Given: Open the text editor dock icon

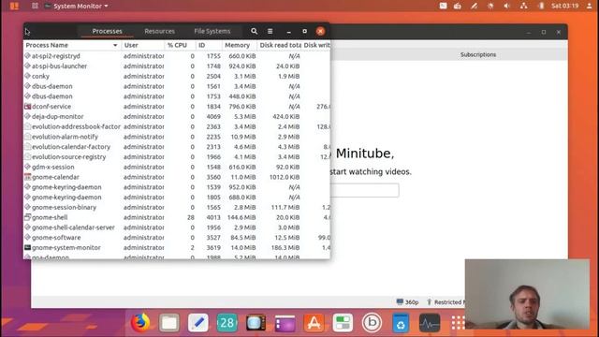Looking at the screenshot, I should pos(197,323).
